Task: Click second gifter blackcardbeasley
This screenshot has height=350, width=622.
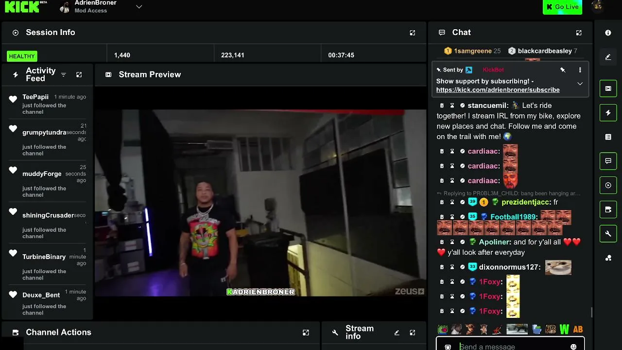Action: click(543, 51)
